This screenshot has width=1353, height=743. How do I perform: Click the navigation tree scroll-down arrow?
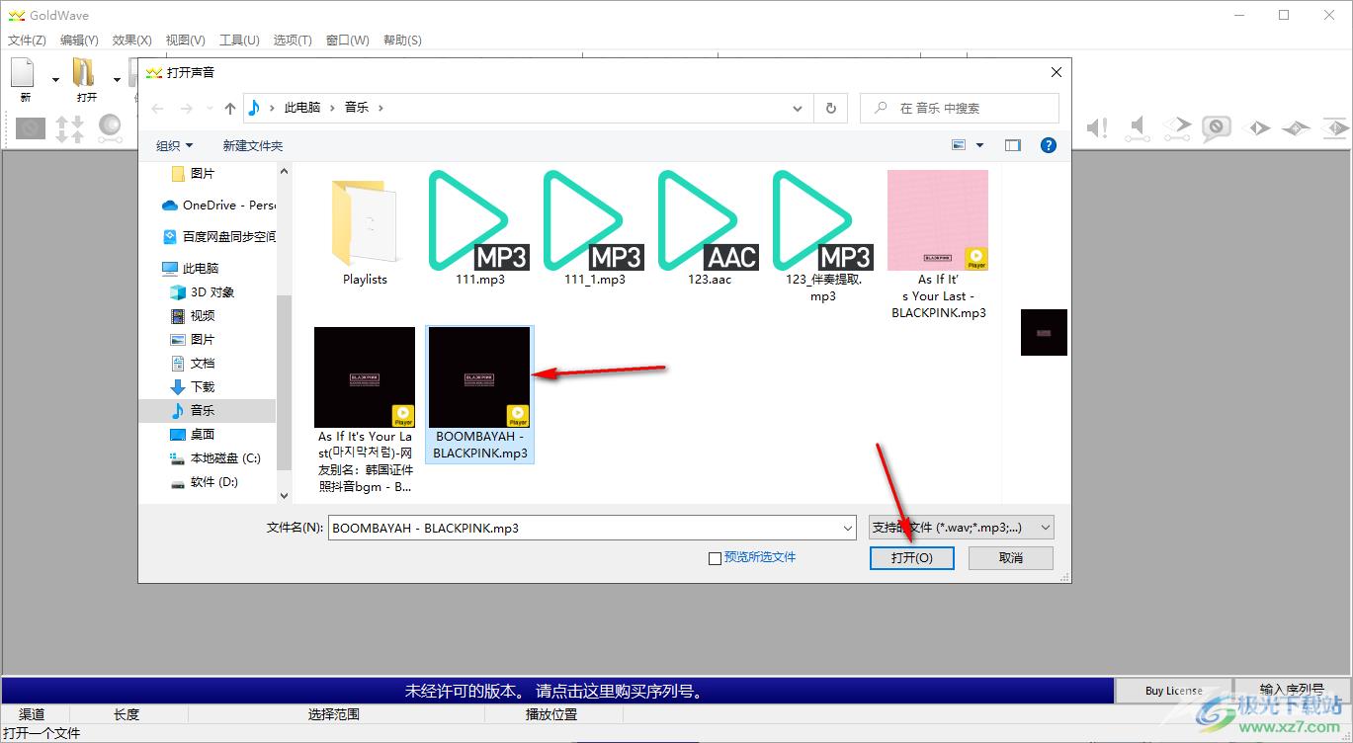click(x=285, y=496)
